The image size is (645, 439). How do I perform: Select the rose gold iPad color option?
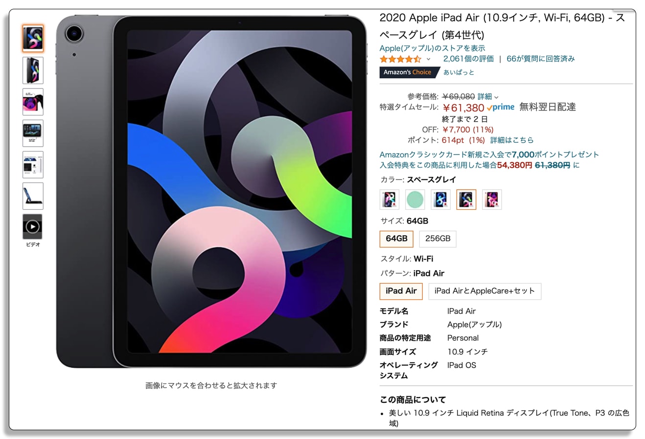coord(492,199)
